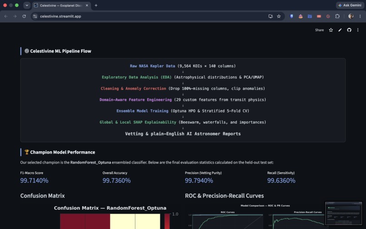The image size is (366, 229).
Task: Open the Bitwarden shield extension
Action: point(292,16)
